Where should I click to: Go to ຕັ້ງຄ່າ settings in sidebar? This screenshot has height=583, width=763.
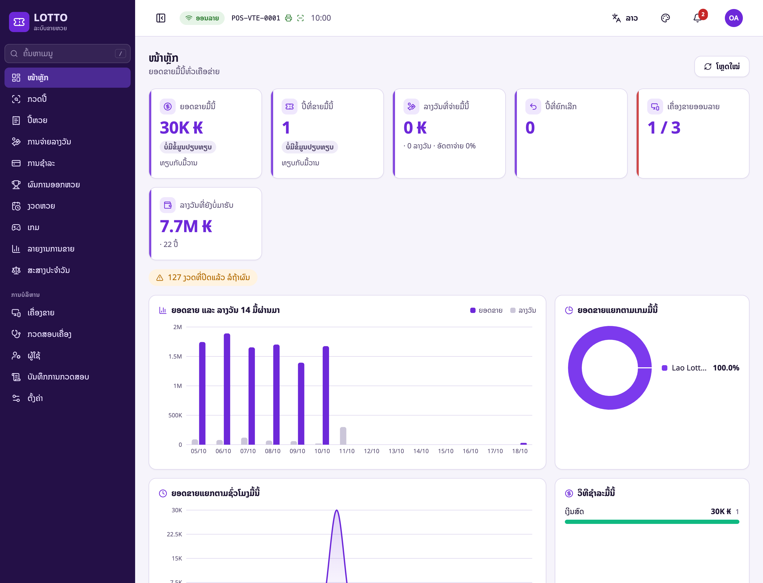[68, 398]
